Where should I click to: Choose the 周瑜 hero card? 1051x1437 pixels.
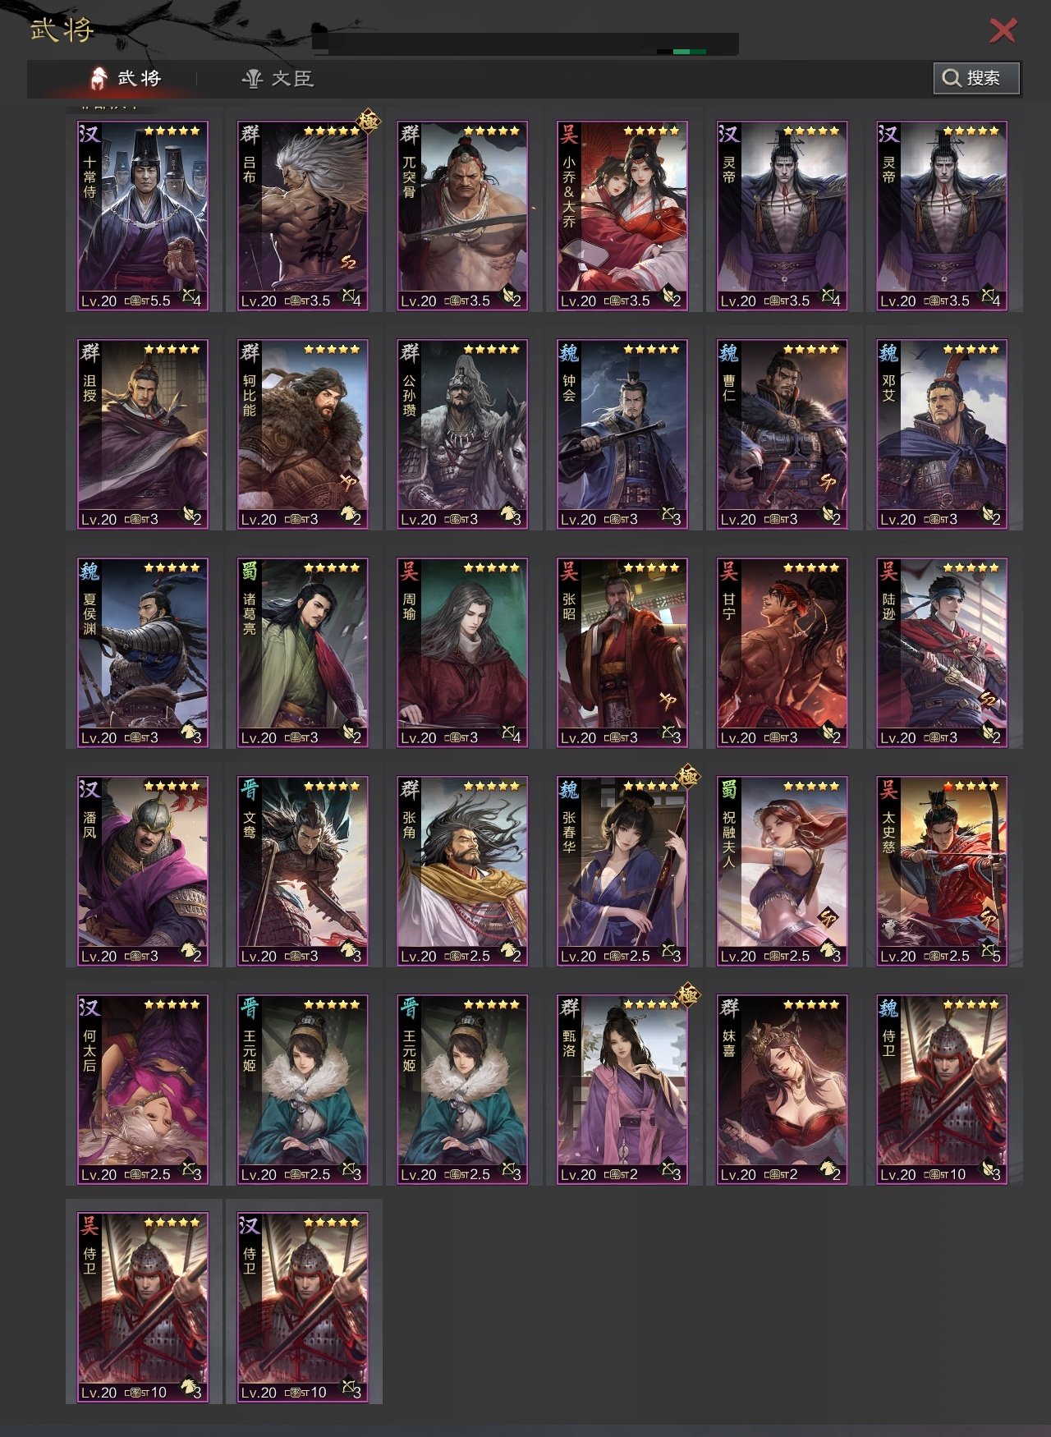point(462,653)
